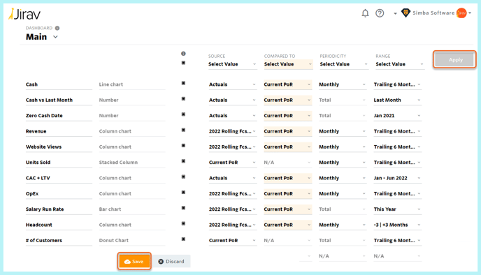Open the small caret beside help icon
This screenshot has width=481, height=275.
coord(395,13)
